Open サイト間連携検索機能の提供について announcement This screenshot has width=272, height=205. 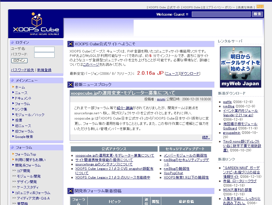coord(104,160)
